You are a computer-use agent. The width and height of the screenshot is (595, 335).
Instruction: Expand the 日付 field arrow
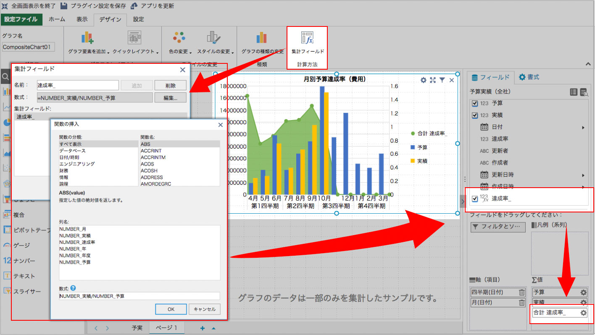[583, 127]
